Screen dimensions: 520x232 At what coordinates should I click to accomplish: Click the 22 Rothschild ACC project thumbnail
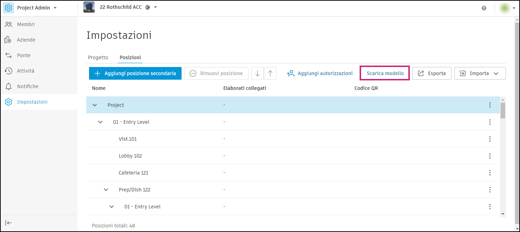[89, 7]
